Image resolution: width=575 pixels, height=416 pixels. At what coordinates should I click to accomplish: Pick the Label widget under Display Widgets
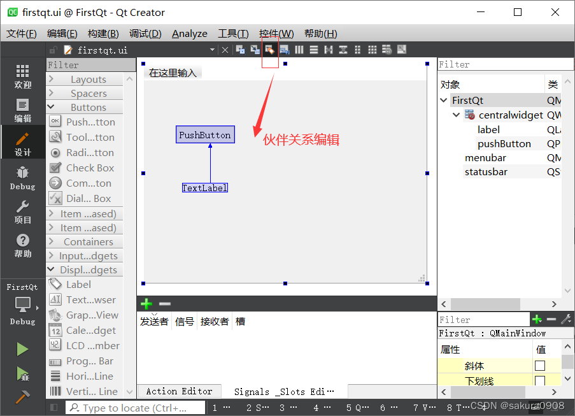pos(85,284)
